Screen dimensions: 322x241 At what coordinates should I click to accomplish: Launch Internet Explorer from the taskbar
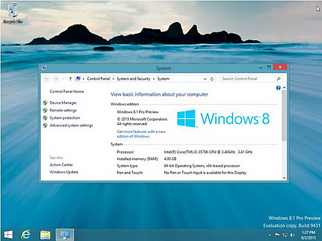pos(26,235)
